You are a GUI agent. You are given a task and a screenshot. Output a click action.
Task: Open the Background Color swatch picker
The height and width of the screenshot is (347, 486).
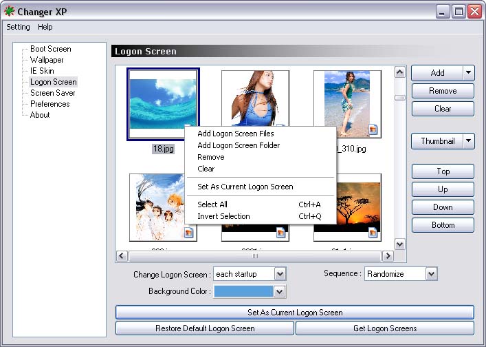pyautogui.click(x=279, y=292)
